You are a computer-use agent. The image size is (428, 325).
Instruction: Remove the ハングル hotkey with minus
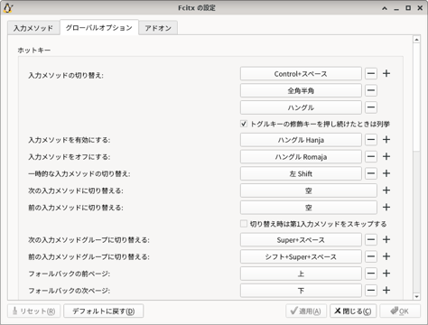point(371,107)
